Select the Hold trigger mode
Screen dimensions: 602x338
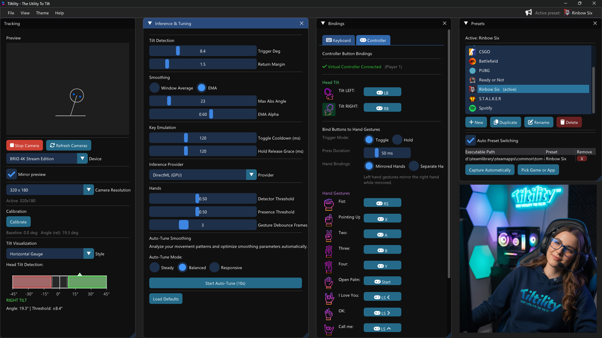(397, 140)
